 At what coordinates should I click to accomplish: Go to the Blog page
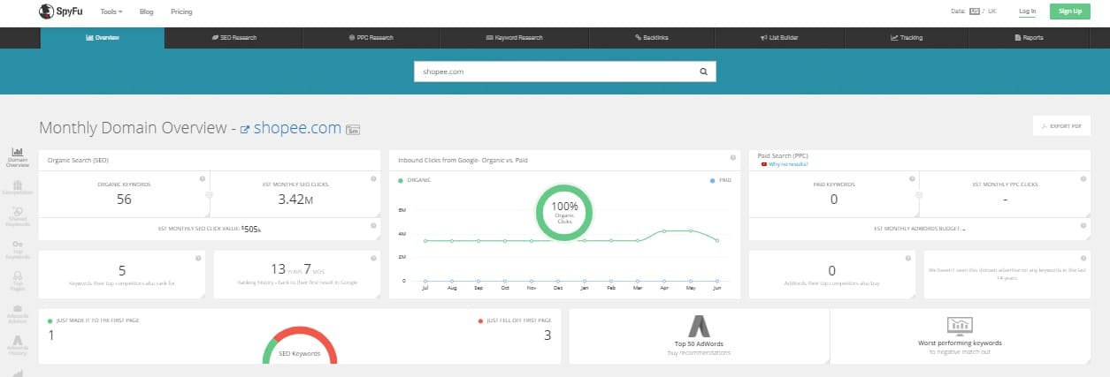147,11
